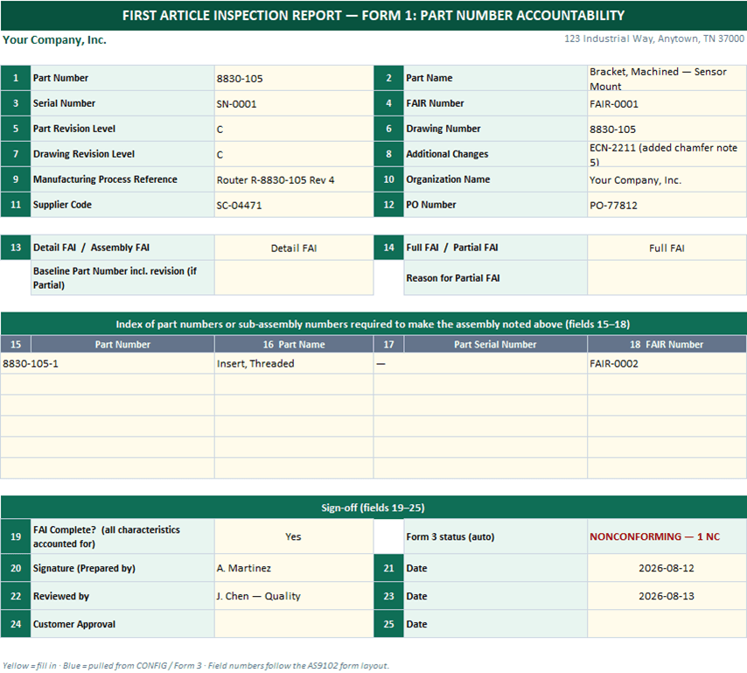Select index row part number 8830-105-1
747x673 pixels.
click(108, 363)
